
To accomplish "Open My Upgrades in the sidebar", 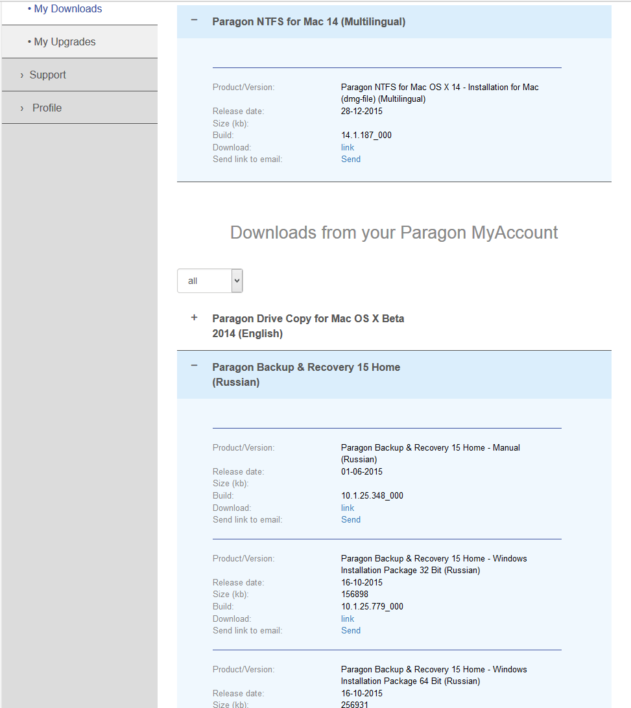I will point(65,42).
